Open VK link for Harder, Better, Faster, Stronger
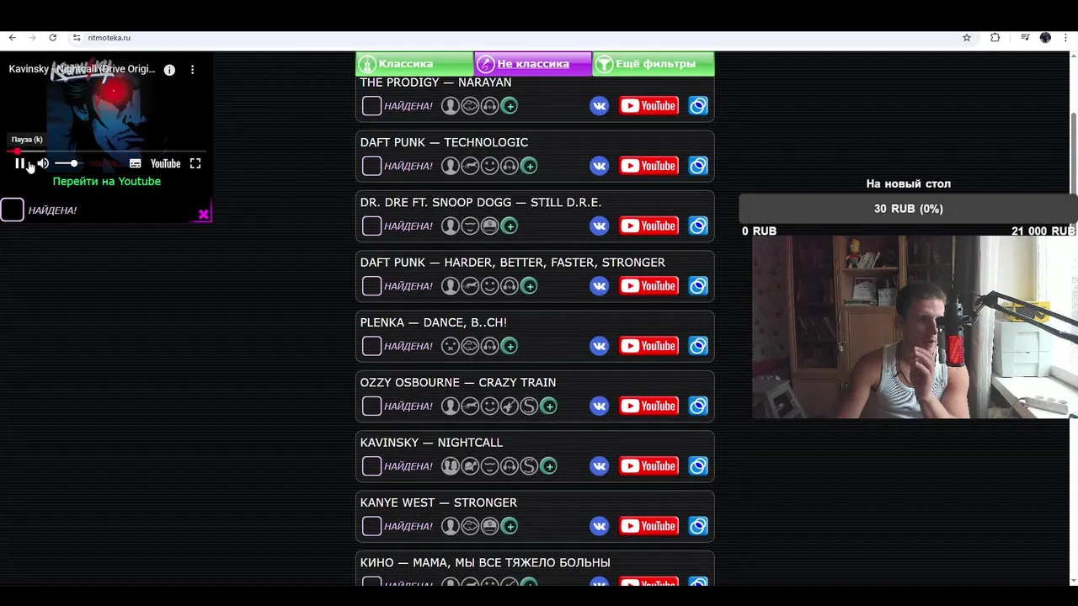1078x606 pixels. (599, 286)
